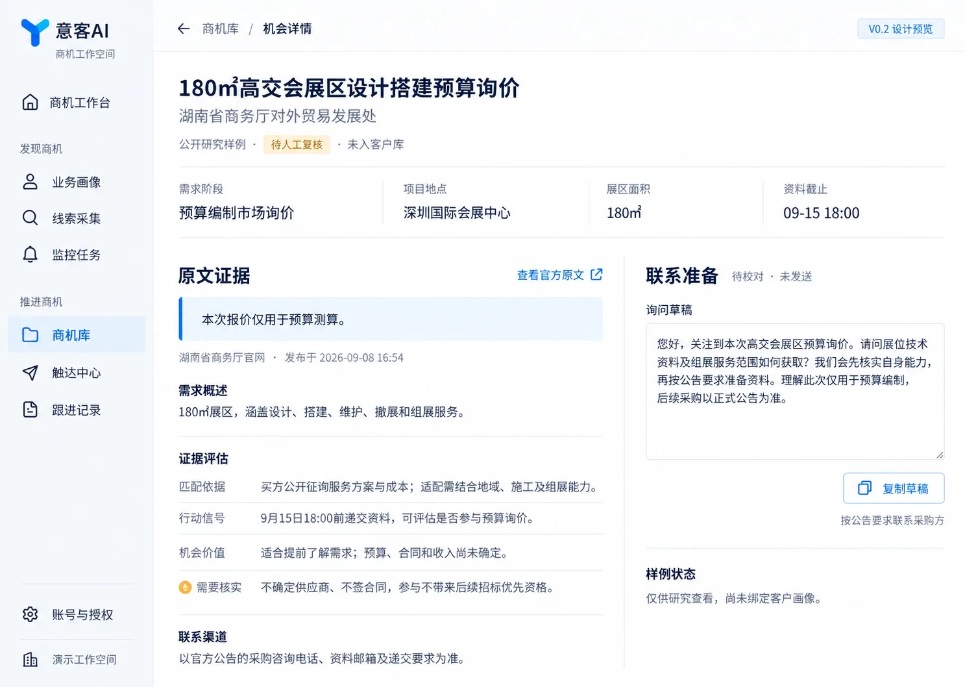
Task: Select the 商机库 sidebar entry
Action: click(x=77, y=334)
